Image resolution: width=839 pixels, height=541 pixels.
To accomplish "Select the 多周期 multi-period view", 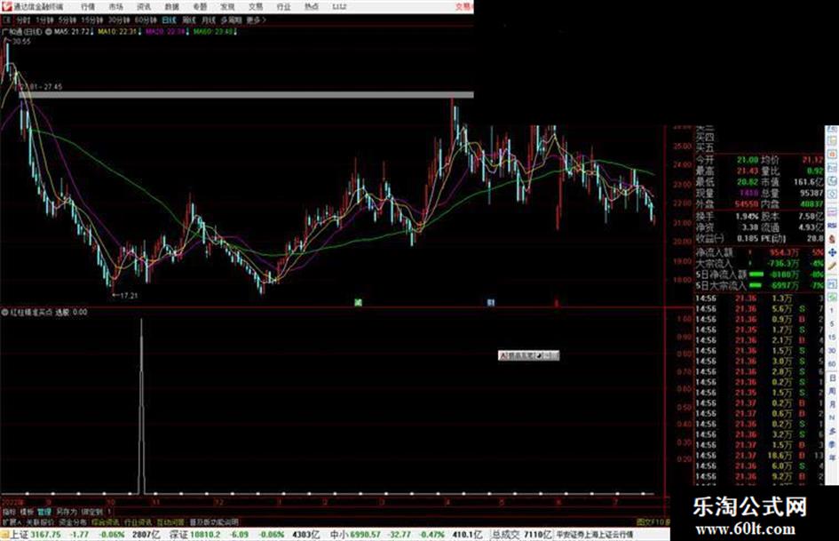I will tap(231, 20).
